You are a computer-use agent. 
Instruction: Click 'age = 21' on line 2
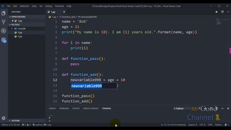tap(71, 27)
